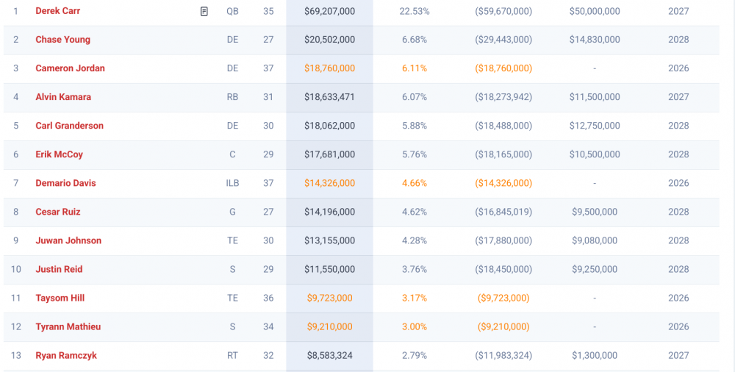Click Carl Granderson's name
735x372 pixels.
(69, 126)
